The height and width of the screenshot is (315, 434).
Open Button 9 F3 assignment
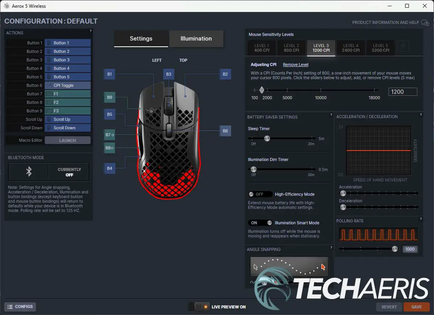pos(68,111)
